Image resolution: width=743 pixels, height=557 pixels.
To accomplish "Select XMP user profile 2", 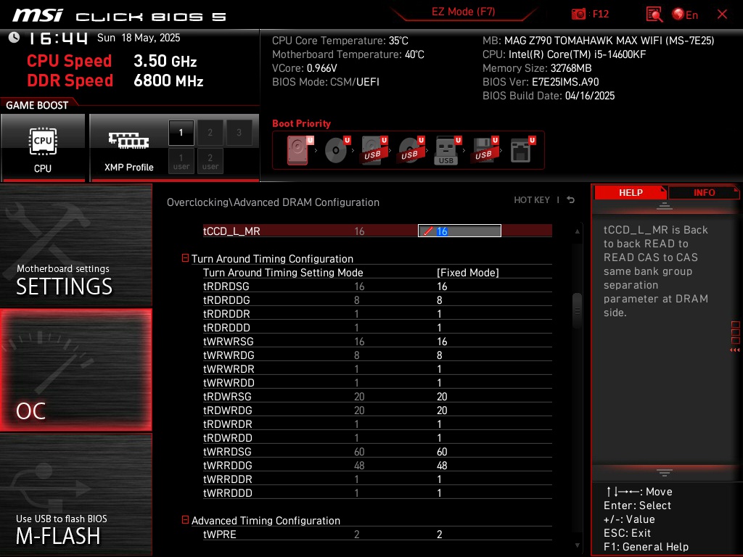I will [x=210, y=162].
